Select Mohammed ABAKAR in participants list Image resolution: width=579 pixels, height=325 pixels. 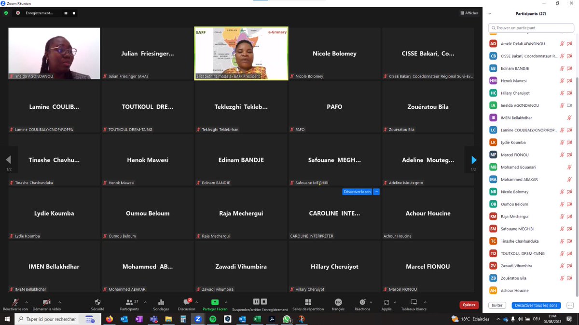tap(531, 180)
